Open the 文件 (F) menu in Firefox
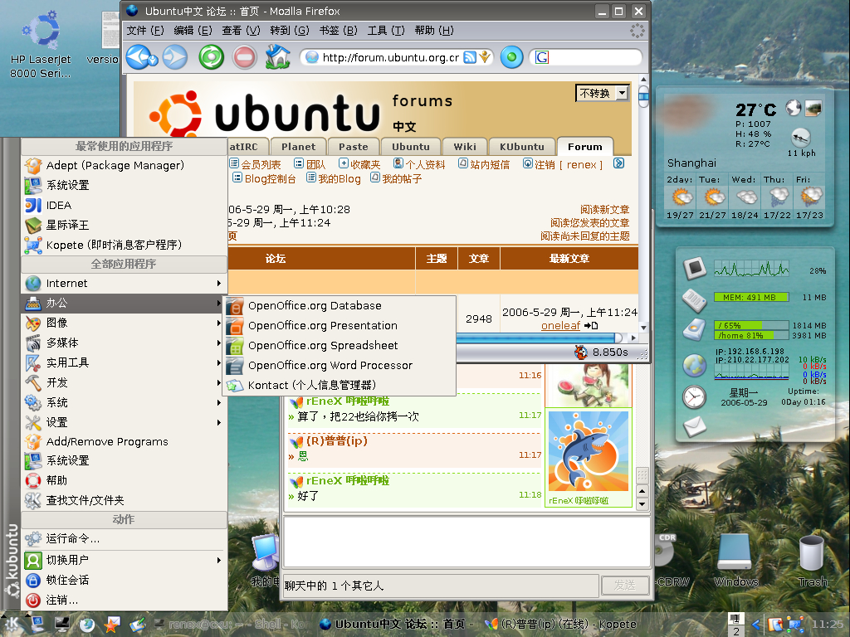The height and width of the screenshot is (637, 850). [x=145, y=31]
